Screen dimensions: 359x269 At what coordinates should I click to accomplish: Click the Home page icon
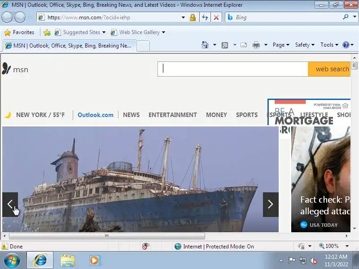coord(205,45)
